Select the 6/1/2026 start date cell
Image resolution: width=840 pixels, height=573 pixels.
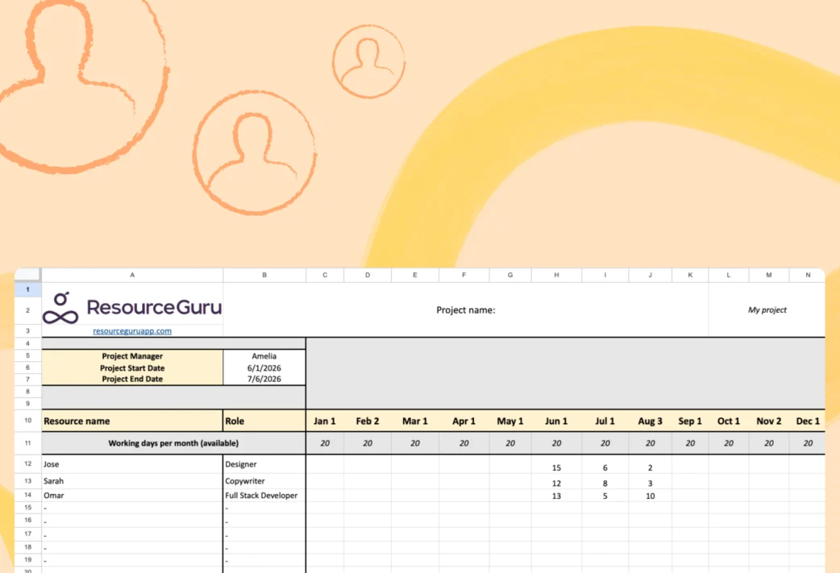coord(264,368)
